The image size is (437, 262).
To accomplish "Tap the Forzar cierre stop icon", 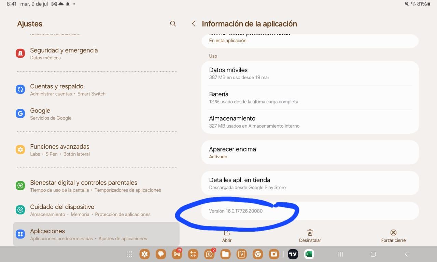I will [x=393, y=233].
